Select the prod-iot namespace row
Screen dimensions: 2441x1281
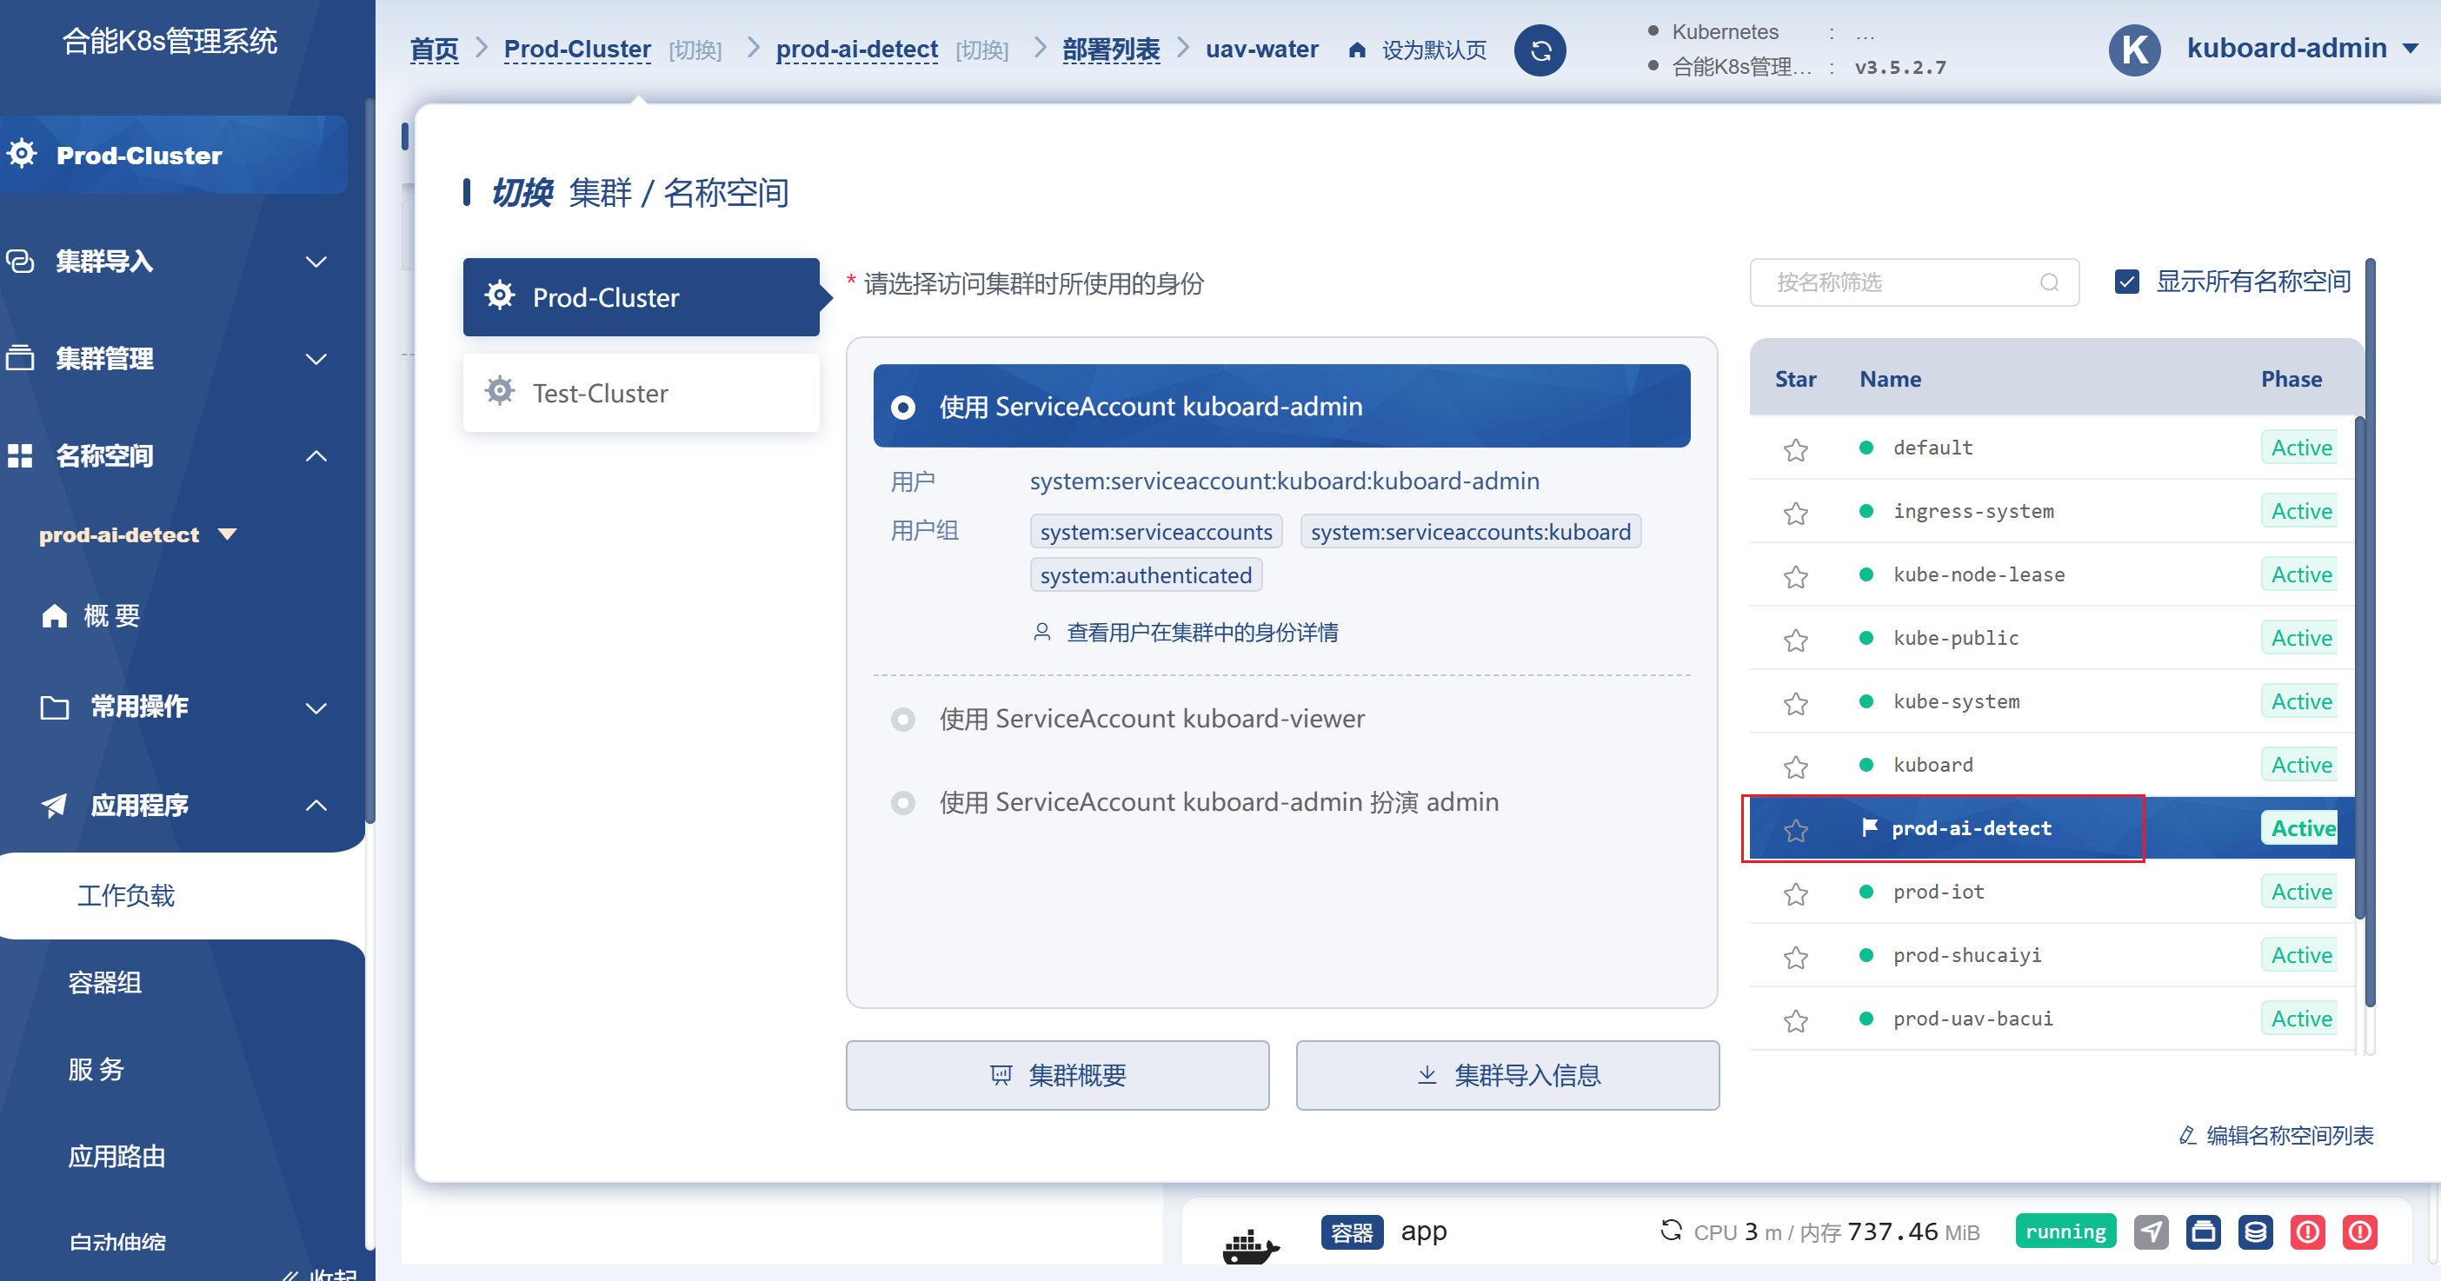2052,892
